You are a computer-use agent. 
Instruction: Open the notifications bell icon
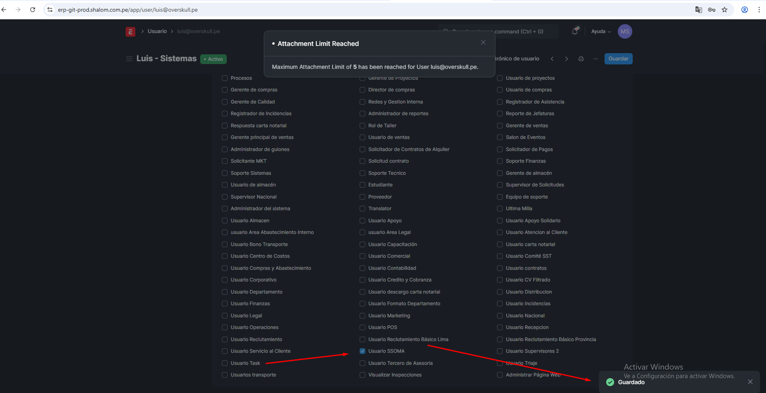pos(575,31)
